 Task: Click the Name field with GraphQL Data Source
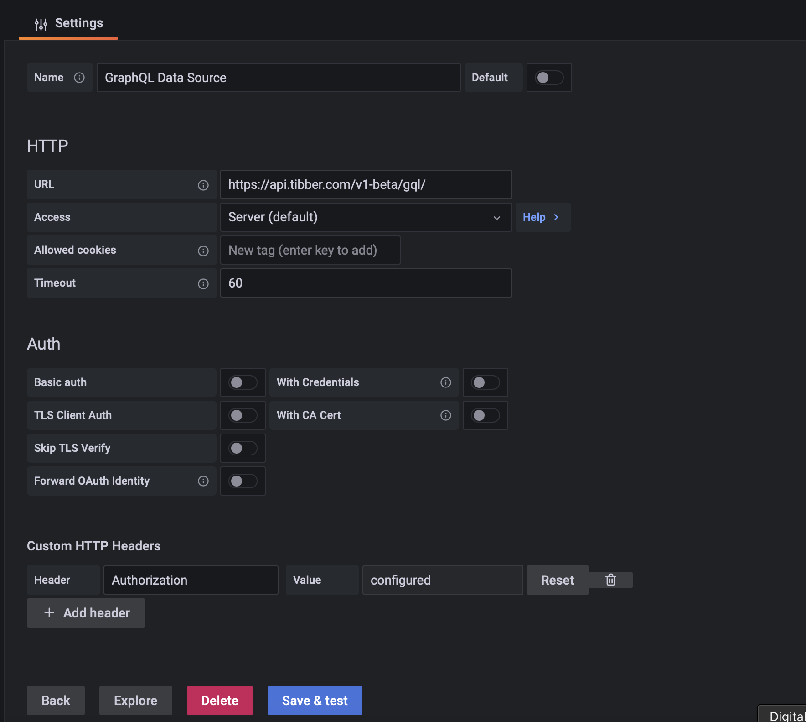(x=279, y=78)
